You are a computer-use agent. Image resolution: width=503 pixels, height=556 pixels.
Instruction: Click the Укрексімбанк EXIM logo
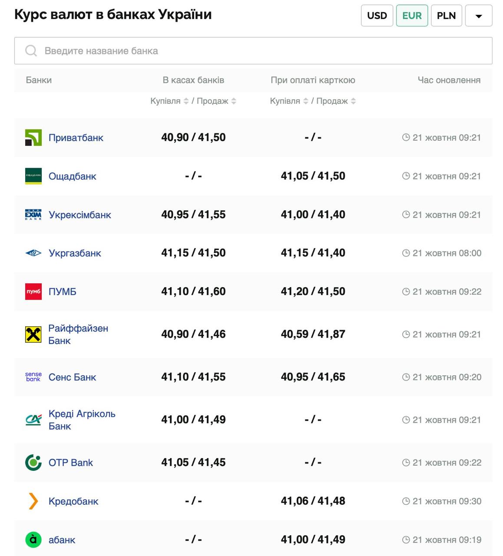[x=33, y=215]
